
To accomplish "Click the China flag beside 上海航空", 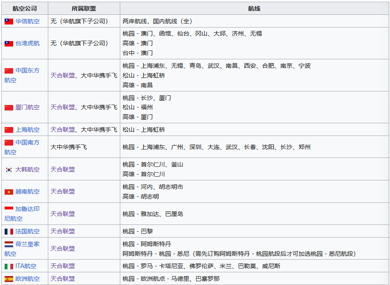I will 9,130.
